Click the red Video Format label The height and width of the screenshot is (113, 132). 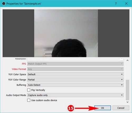tap(19, 69)
